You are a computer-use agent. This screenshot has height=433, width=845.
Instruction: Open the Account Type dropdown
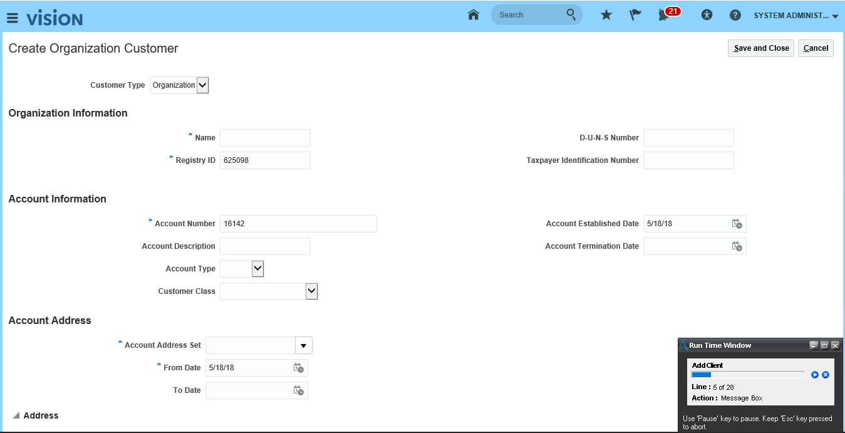(257, 269)
